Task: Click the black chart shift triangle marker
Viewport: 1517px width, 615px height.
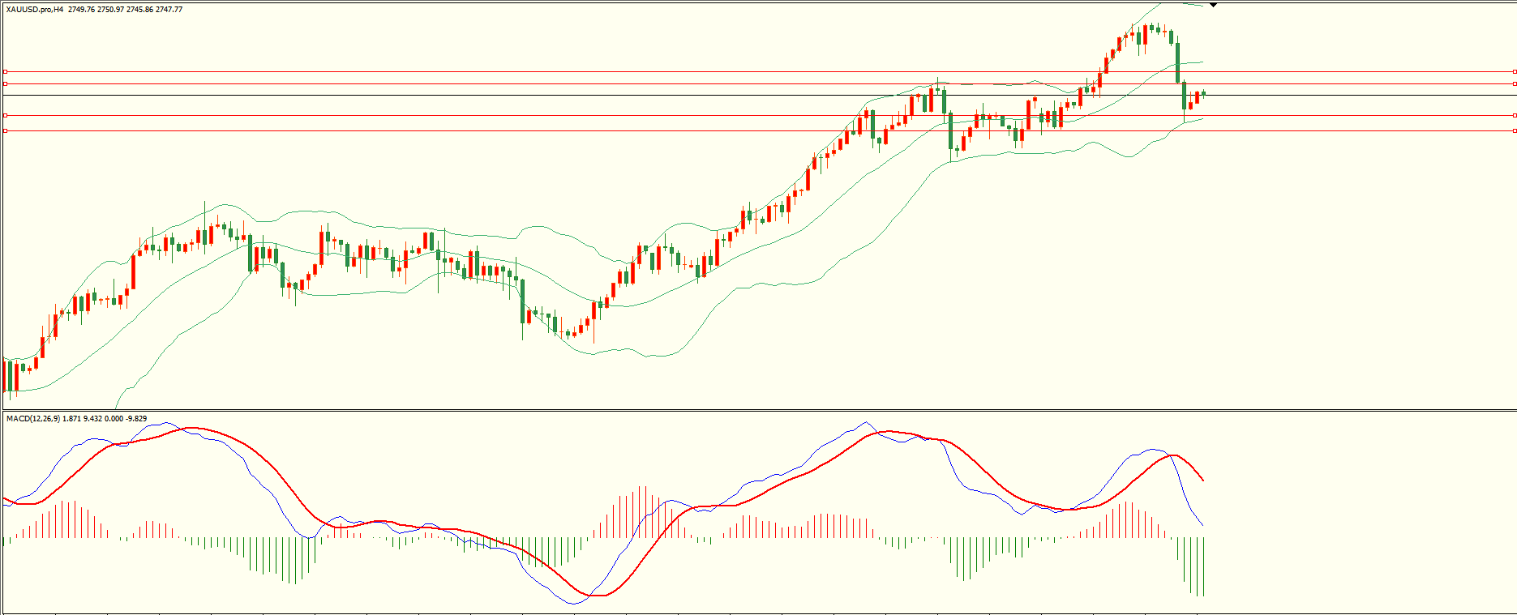Action: coord(1213,5)
